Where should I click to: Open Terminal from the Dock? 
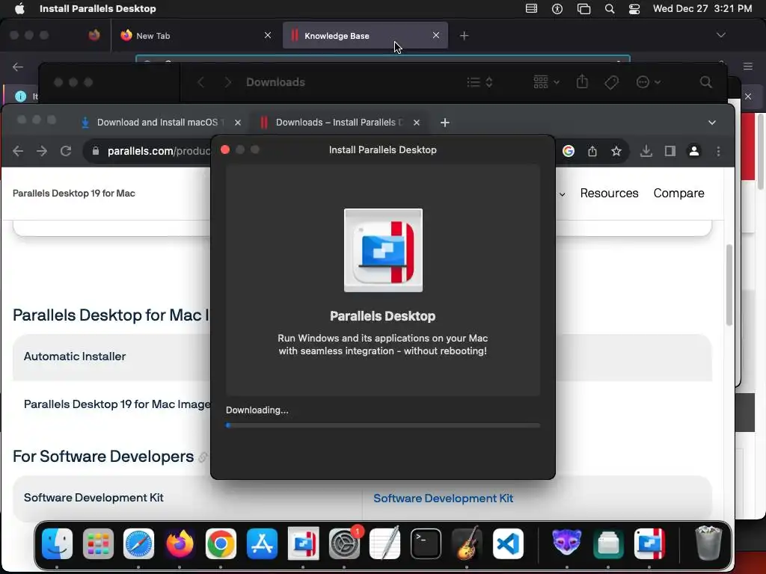point(426,544)
